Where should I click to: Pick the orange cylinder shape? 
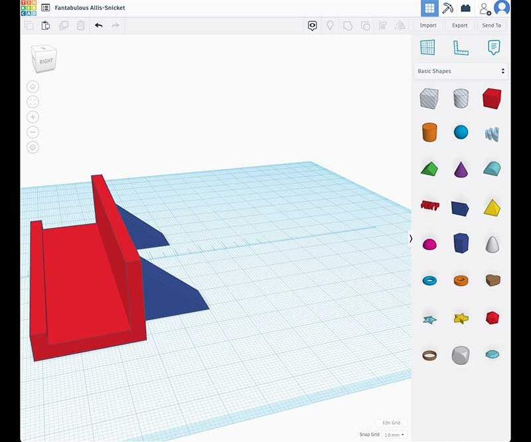tap(429, 131)
